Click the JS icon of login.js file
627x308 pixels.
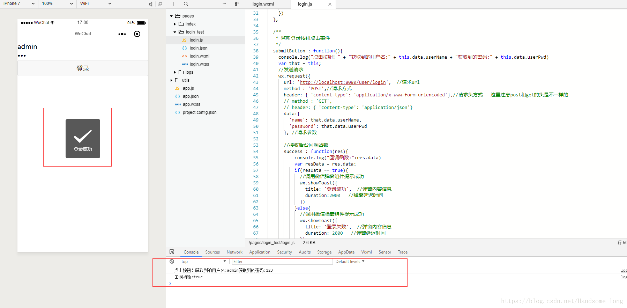pyautogui.click(x=184, y=40)
